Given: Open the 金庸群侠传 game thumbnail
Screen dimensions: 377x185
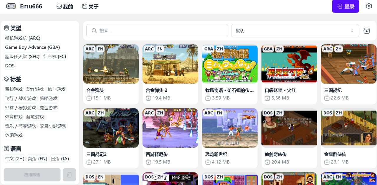Looking at the screenshot, I should click(x=349, y=128).
